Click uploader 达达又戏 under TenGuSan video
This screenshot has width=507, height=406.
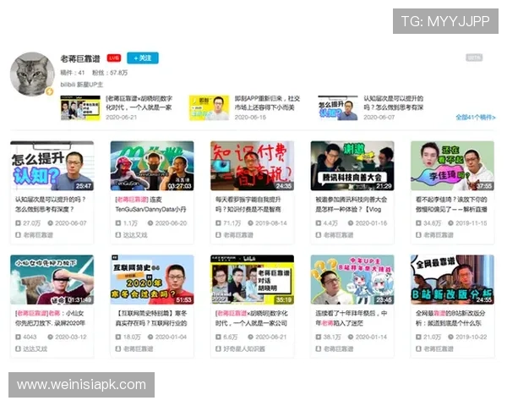coord(135,235)
